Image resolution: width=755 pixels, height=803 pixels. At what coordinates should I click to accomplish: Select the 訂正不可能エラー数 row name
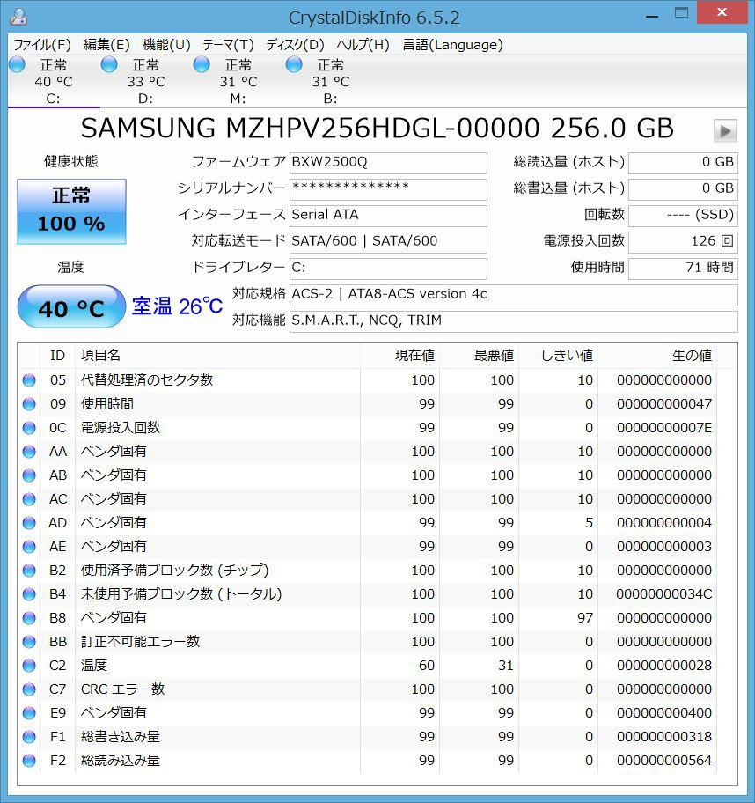click(140, 642)
